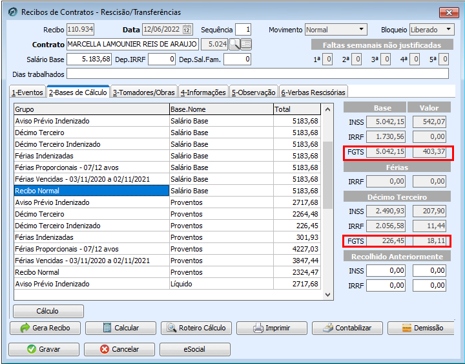465x364 pixels.
Task: Select Décimo Terceiro Proventos row 2264,48
Action: click(167, 214)
